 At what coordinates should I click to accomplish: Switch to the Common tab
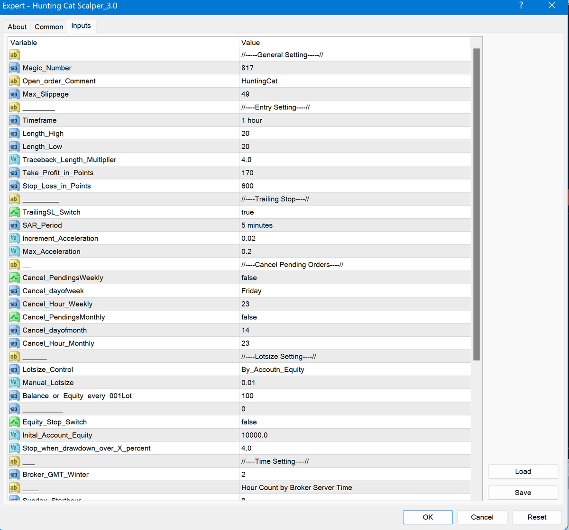(x=49, y=27)
